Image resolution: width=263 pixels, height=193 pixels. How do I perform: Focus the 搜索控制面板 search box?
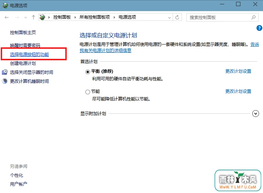click(222, 18)
